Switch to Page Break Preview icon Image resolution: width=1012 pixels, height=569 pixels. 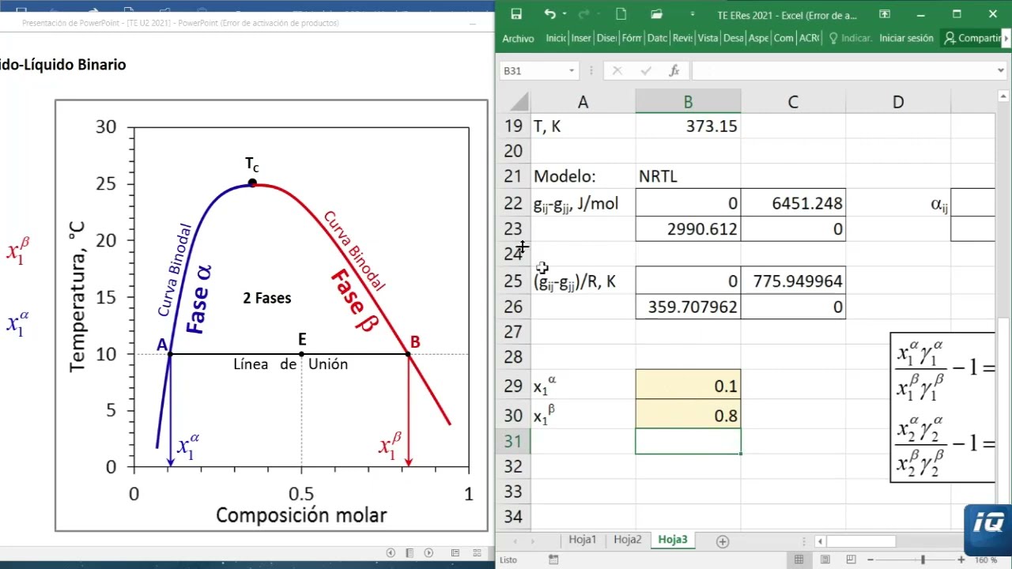point(850,560)
